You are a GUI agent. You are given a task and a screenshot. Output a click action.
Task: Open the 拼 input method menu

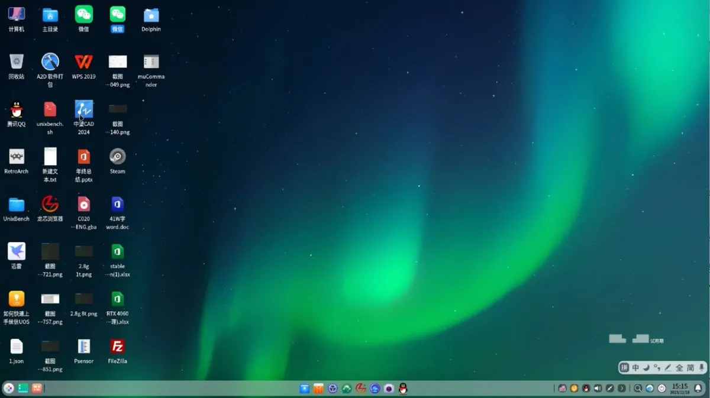(x=624, y=368)
